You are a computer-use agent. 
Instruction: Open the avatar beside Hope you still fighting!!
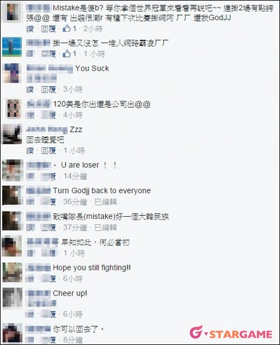click(12, 272)
